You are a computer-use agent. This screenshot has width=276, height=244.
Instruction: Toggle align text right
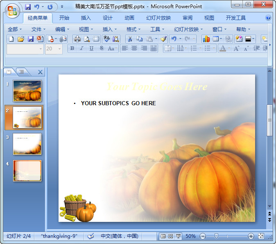pyautogui.click(x=144, y=48)
